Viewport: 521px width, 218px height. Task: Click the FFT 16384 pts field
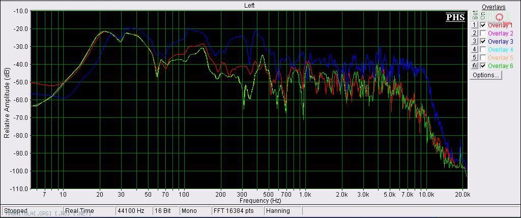tap(237, 211)
